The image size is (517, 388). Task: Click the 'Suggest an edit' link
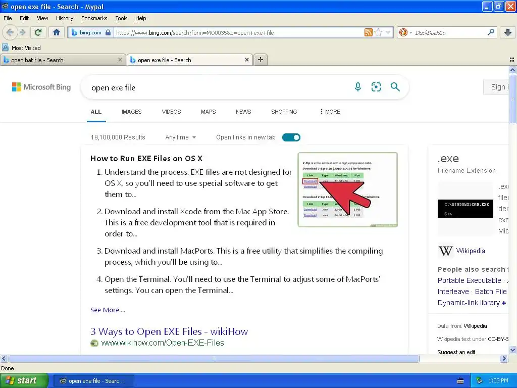(456, 352)
